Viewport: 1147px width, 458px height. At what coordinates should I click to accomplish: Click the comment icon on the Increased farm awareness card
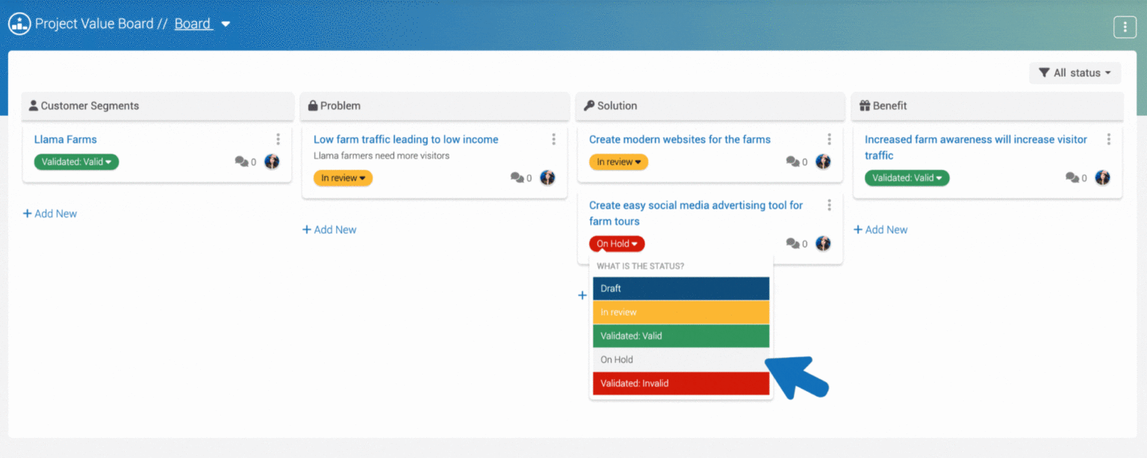pyautogui.click(x=1072, y=178)
